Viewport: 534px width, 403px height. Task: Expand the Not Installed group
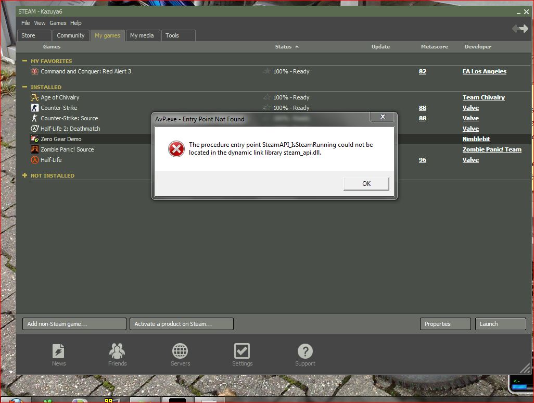24,175
